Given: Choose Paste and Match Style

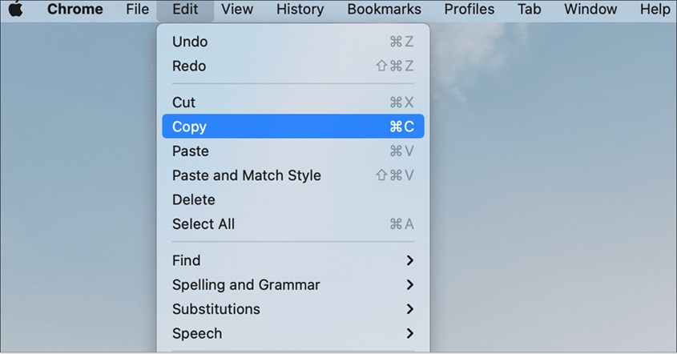Looking at the screenshot, I should 293,175.
